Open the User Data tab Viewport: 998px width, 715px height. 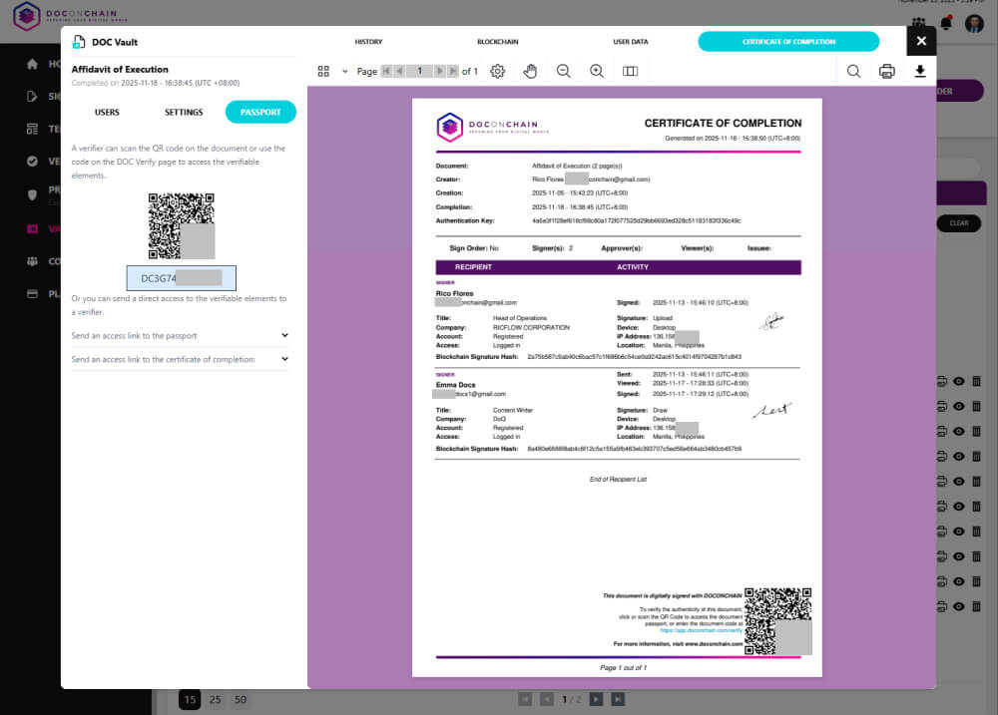click(630, 42)
